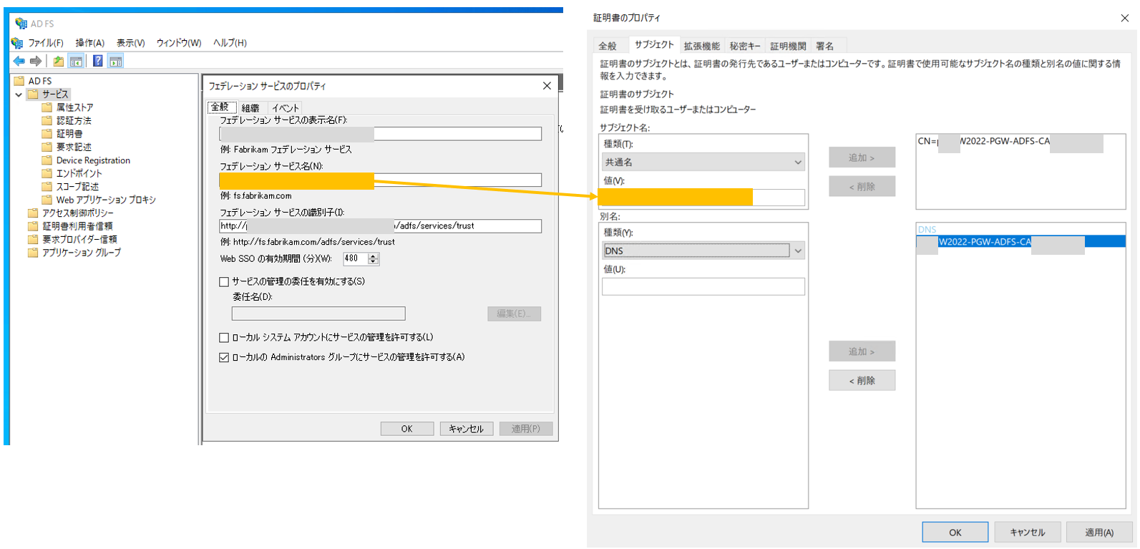This screenshot has height=549, width=1140.
Task: Open the ヘルプ(H) menu
Action: pos(230,43)
